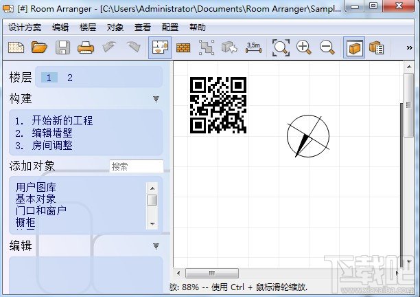
Task: Click the zoom to fit magnifier icon
Action: tap(281, 47)
